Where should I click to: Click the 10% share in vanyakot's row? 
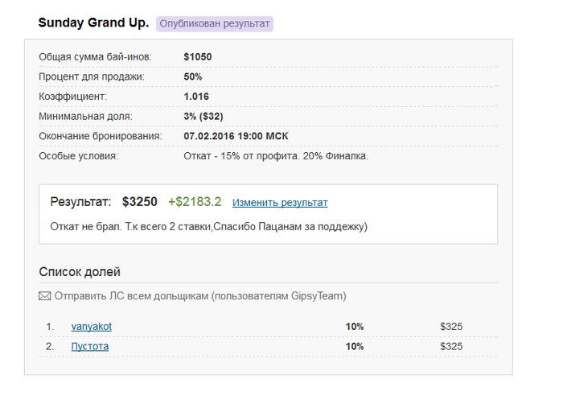[355, 327]
